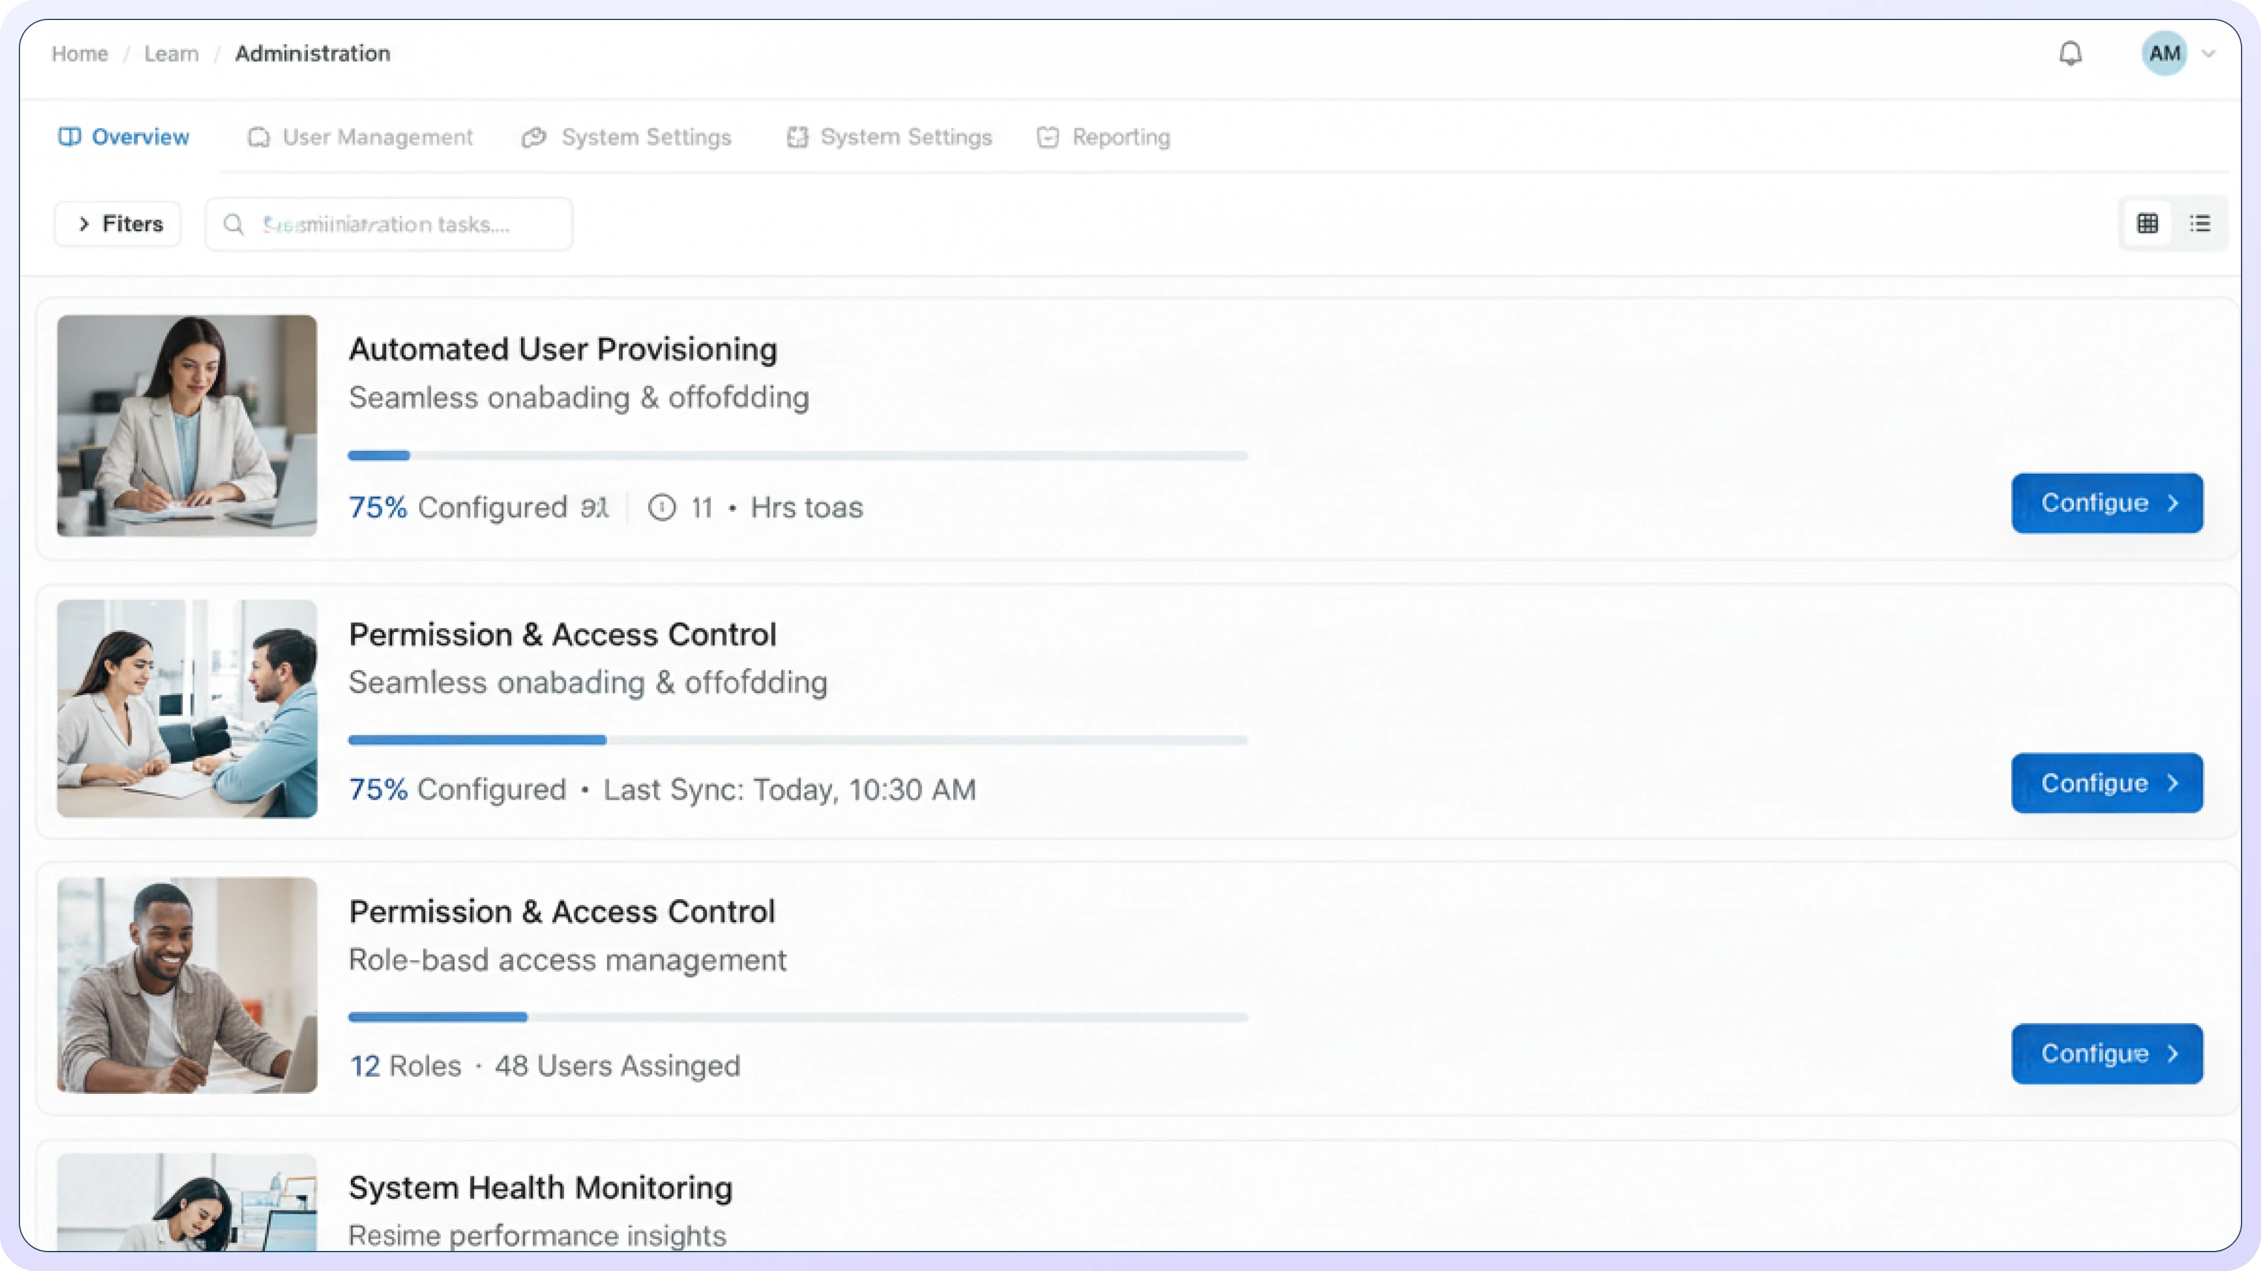Screen dimensions: 2261x1271
Task: Click the search magnifier icon
Action: pos(234,225)
